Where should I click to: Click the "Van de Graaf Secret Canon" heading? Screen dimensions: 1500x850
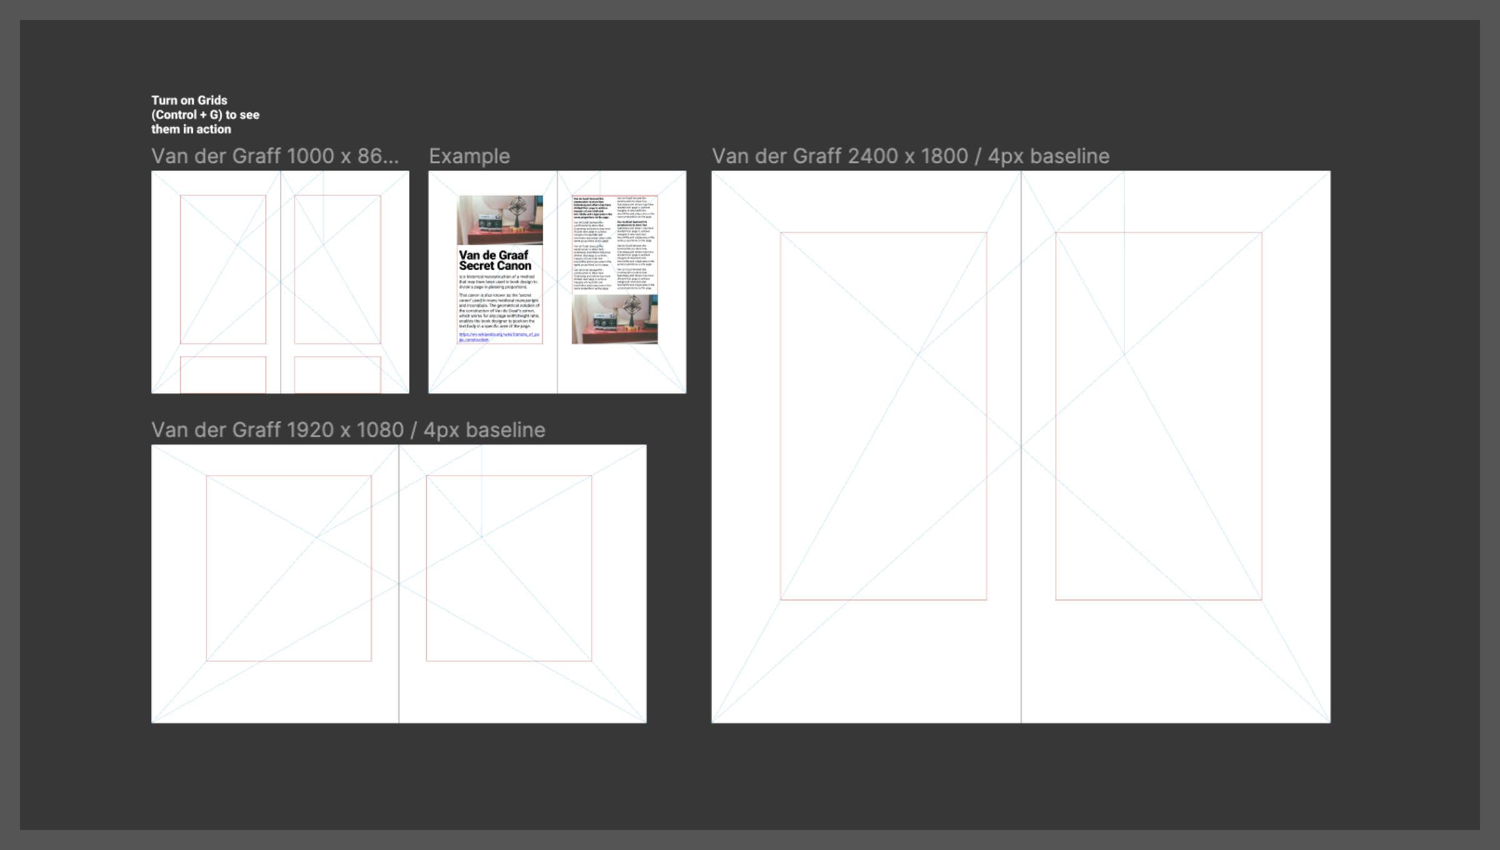(x=494, y=261)
